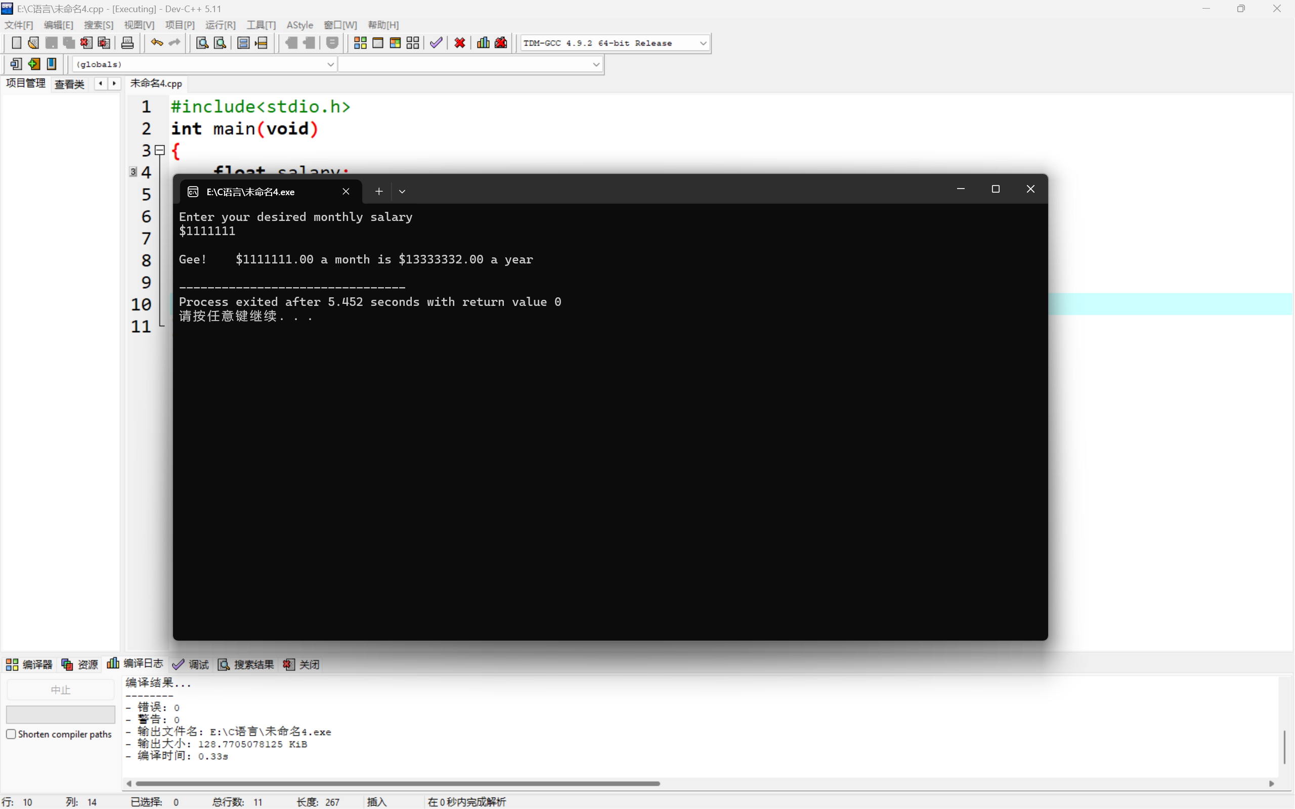Open the TDM-GCC compiler set dropdown
Screen dimensions: 1295x809
(x=703, y=43)
